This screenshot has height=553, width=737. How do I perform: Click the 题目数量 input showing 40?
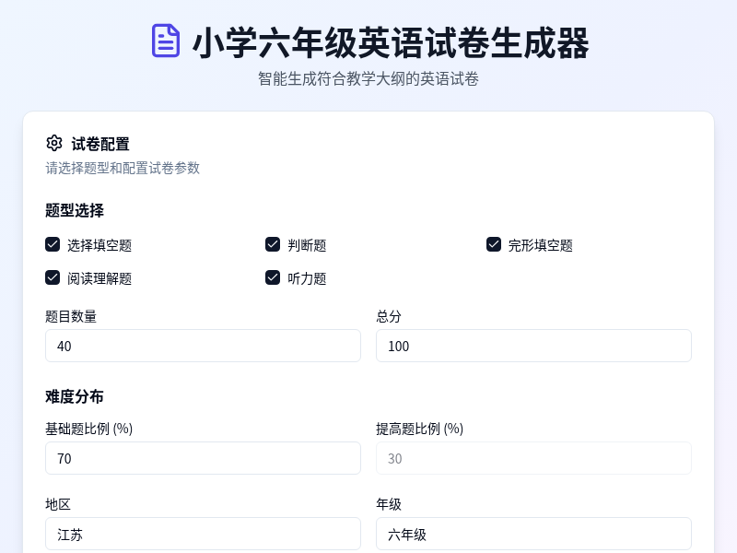tap(203, 346)
